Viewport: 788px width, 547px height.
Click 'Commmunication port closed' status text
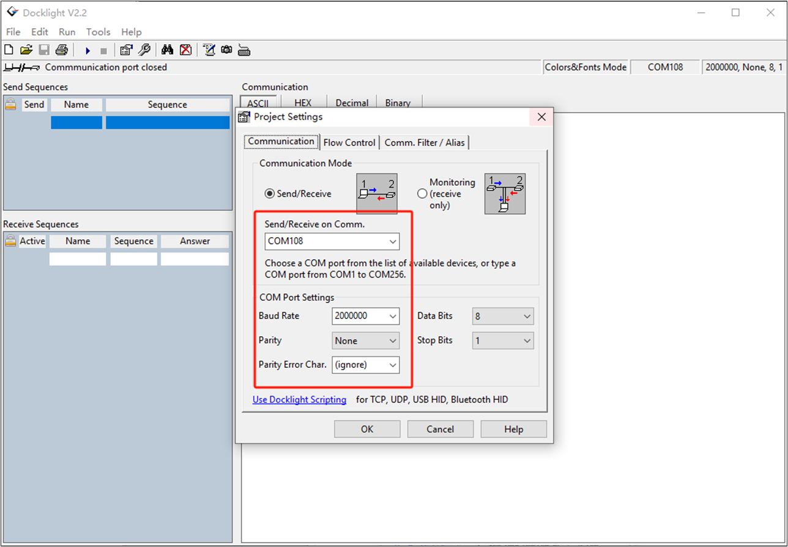106,67
